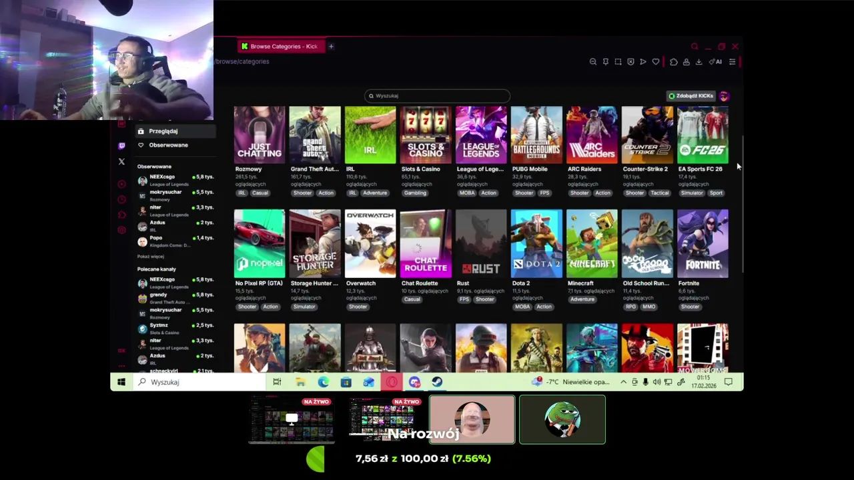The image size is (854, 480).
Task: Open the IRL category thumbnail
Action: pos(370,135)
